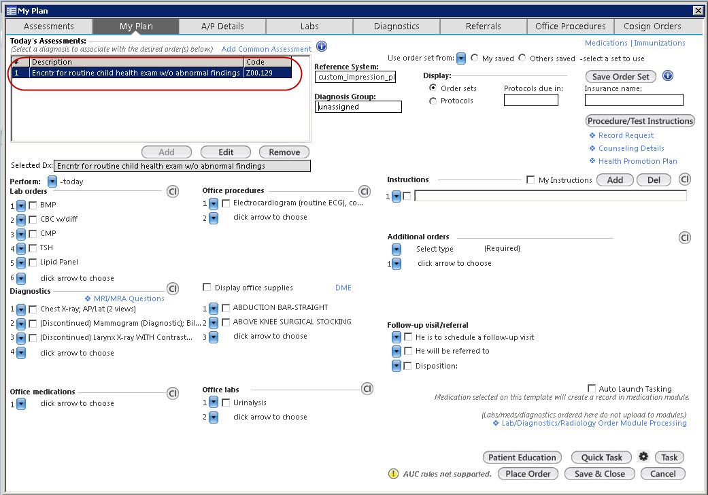This screenshot has height=495, width=708.
Task: Click the Add Common Assessment link
Action: [267, 49]
